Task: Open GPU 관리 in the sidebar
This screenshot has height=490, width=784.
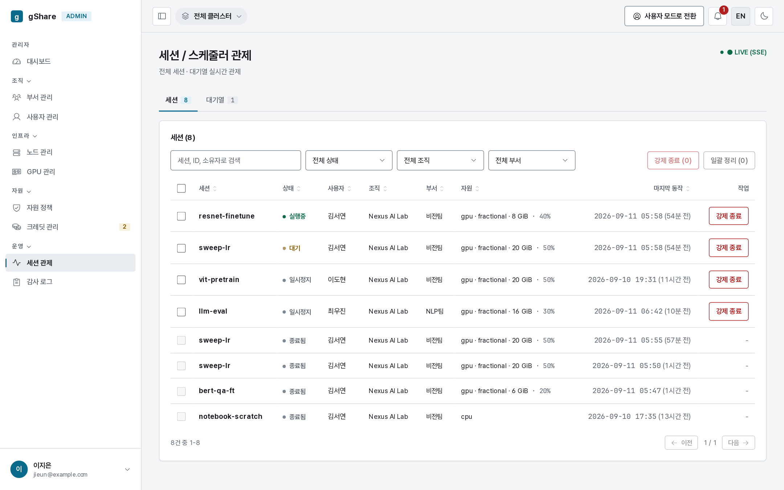Action: [x=70, y=172]
